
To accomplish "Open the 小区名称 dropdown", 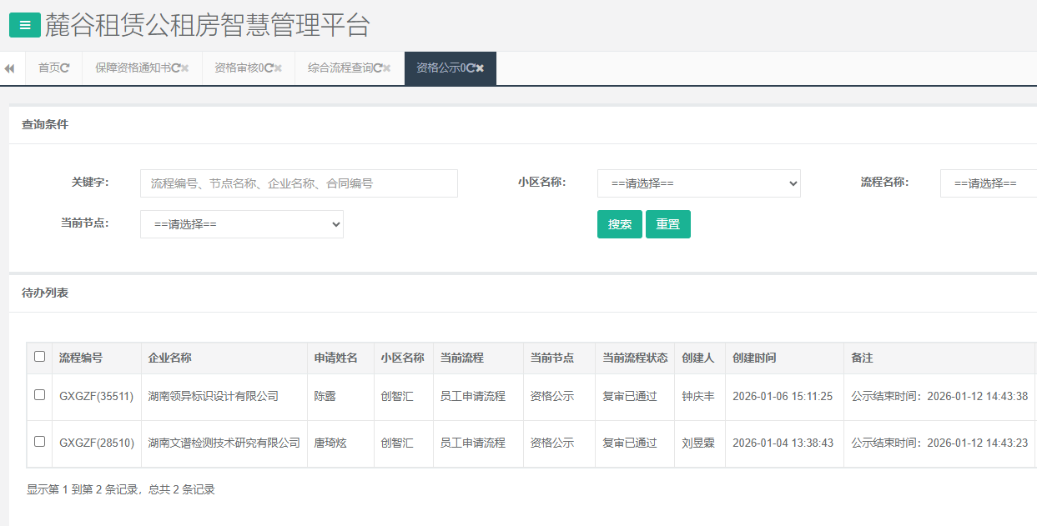I will tap(698, 183).
